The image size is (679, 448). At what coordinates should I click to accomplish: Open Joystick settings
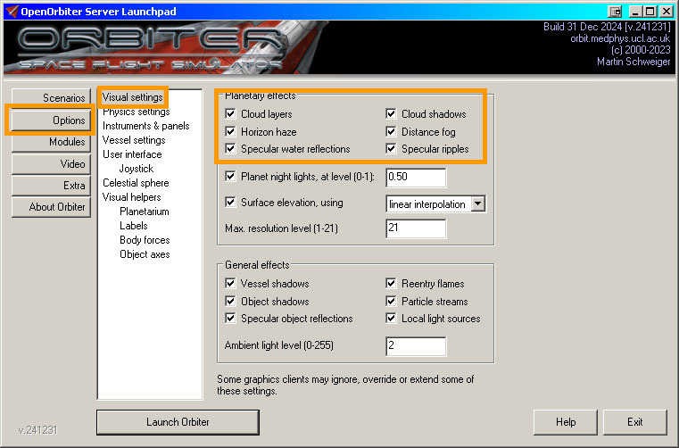[x=137, y=169]
